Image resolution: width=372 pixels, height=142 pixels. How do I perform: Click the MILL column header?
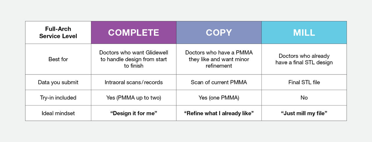point(304,33)
